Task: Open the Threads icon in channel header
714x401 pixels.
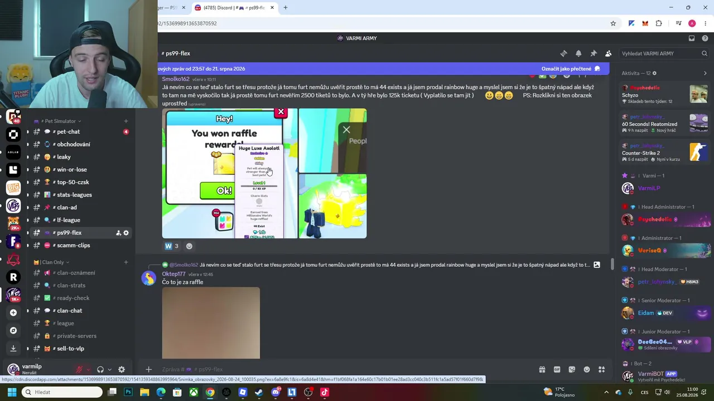Action: point(563,53)
